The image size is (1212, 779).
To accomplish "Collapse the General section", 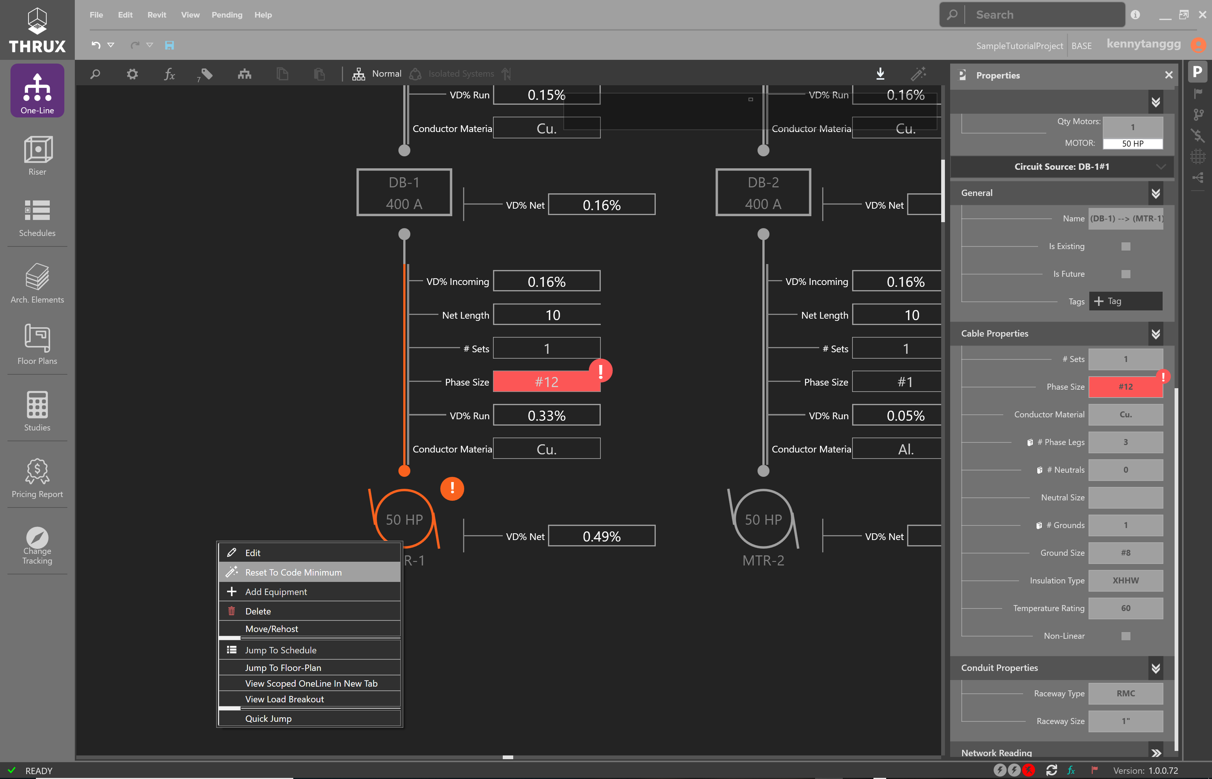I will [1156, 193].
